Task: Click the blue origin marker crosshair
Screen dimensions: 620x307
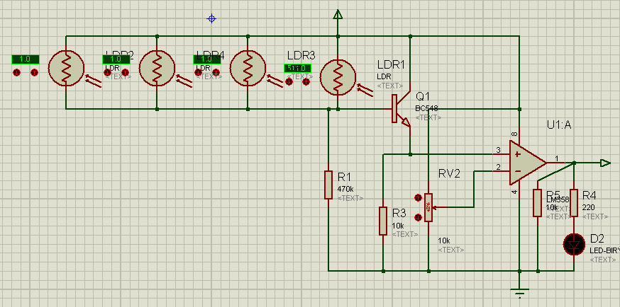Action: (211, 18)
